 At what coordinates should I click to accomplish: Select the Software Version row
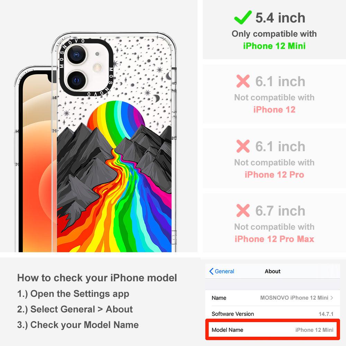coord(273,314)
